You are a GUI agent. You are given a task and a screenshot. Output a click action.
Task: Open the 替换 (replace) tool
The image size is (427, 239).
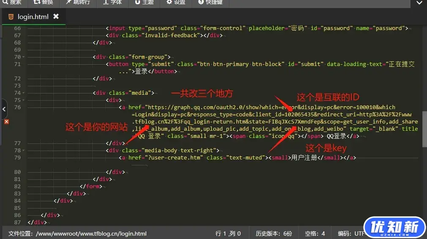(43, 2)
